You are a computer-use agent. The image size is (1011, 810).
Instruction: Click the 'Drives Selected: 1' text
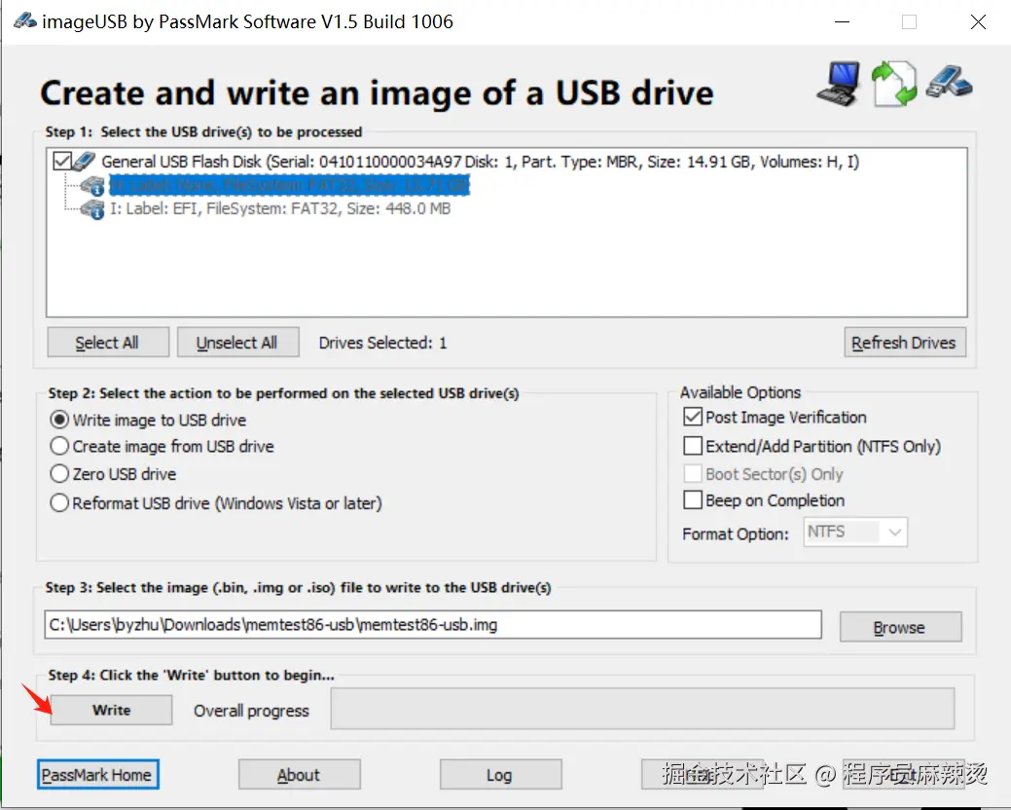tap(382, 343)
